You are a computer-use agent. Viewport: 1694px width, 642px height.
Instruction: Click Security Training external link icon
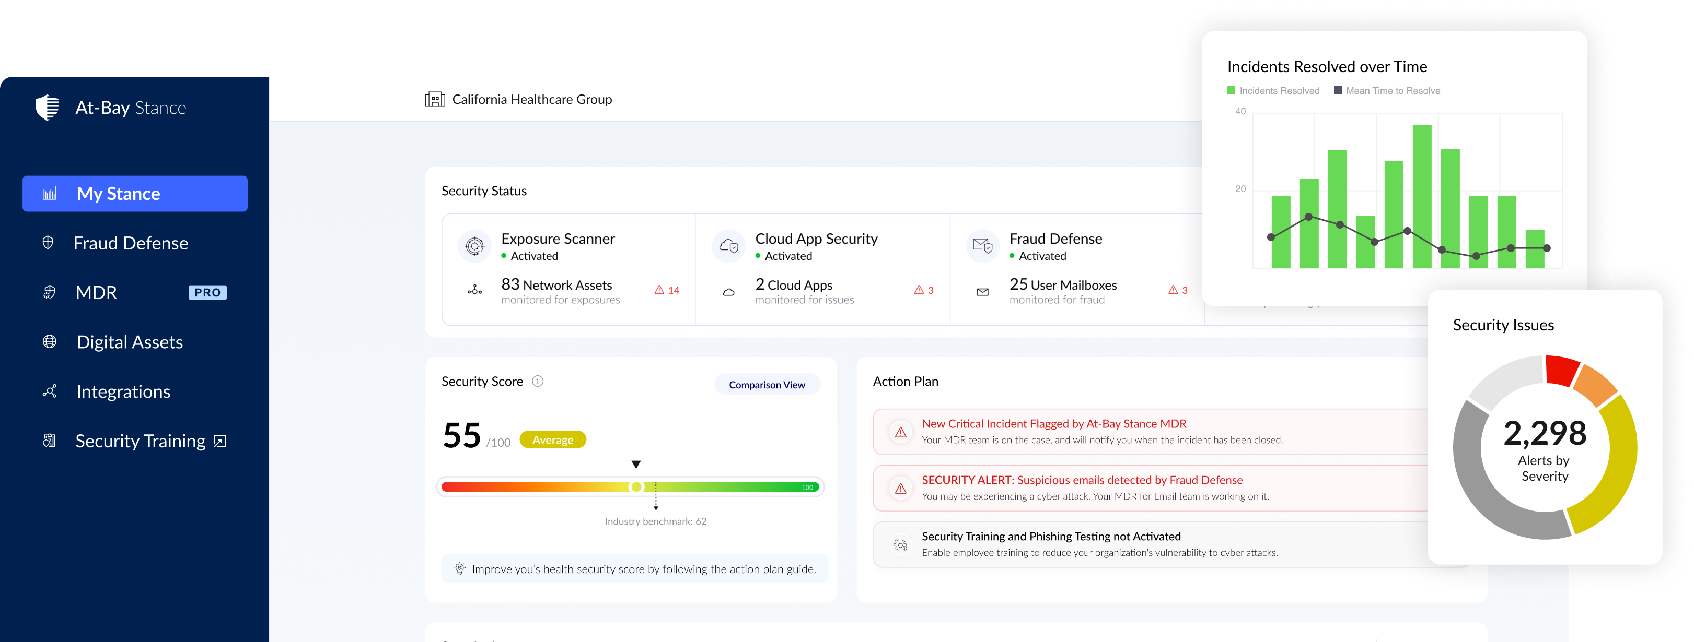pos(221,441)
